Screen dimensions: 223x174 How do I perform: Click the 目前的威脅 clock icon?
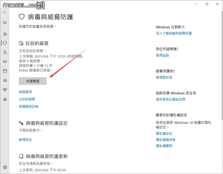tap(21, 43)
